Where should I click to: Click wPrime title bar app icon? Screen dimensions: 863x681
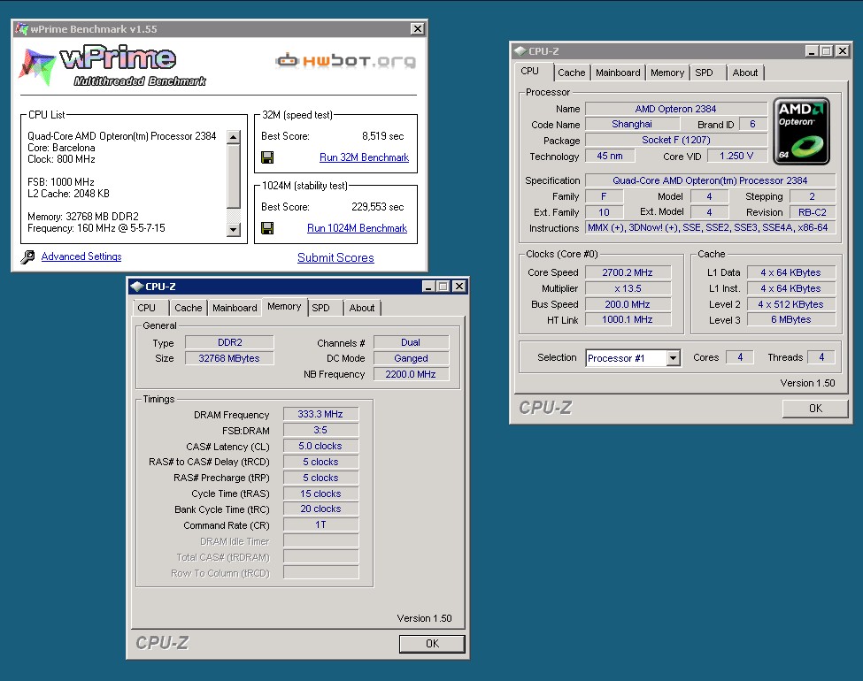(x=22, y=28)
